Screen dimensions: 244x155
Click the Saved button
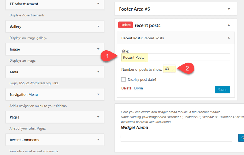point(222,89)
